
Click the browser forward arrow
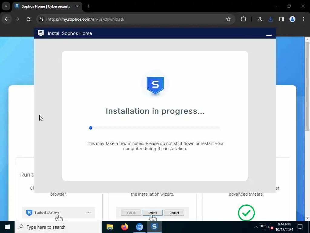[x=18, y=19]
